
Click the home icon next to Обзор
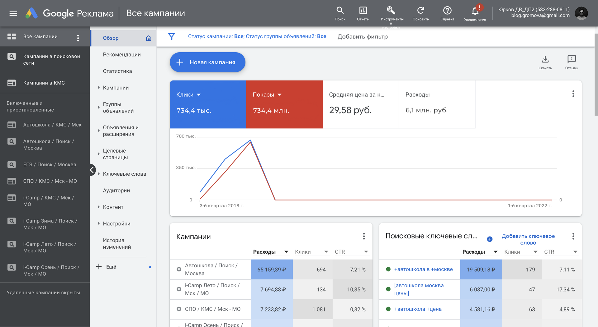tap(149, 38)
